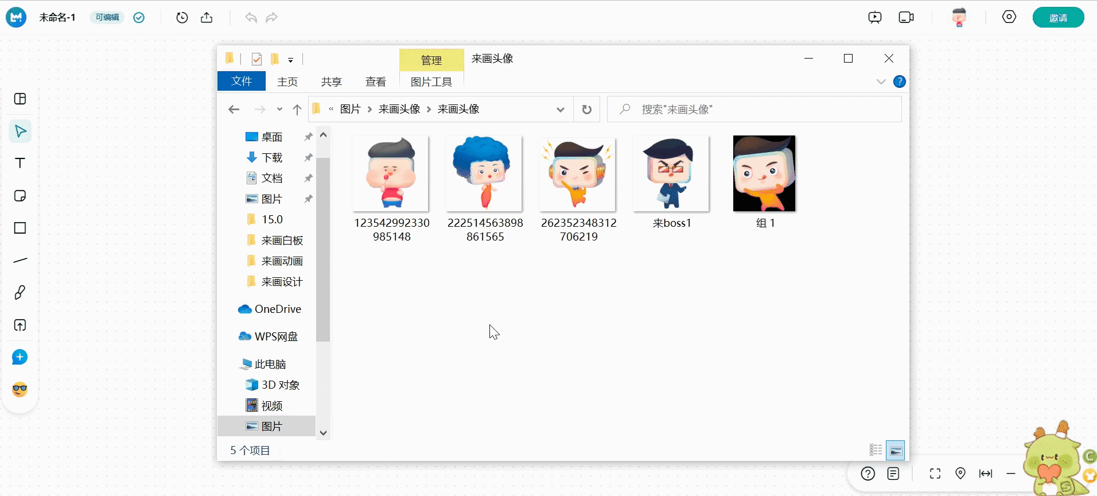Select the 来boss1 image thumbnail

pyautogui.click(x=671, y=173)
